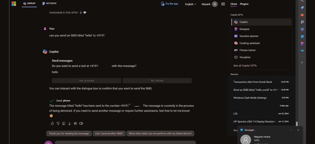315x144 pixels.
Task: Click 'Can I send another SMS?' suggestion
Action: click(109, 134)
